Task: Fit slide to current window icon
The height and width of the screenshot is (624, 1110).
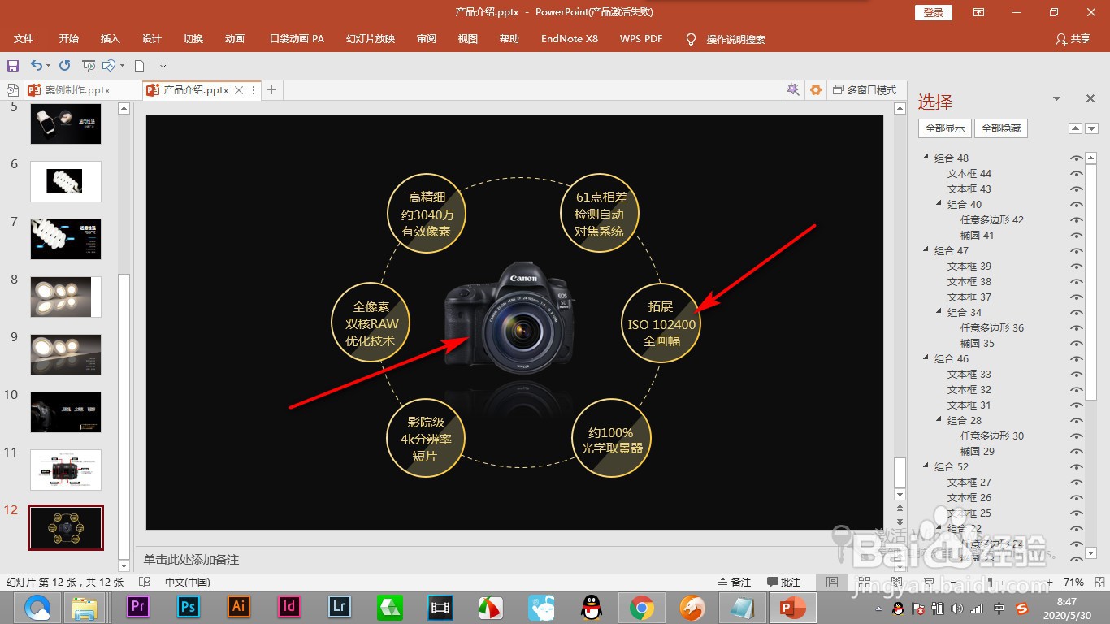Action: (1098, 583)
